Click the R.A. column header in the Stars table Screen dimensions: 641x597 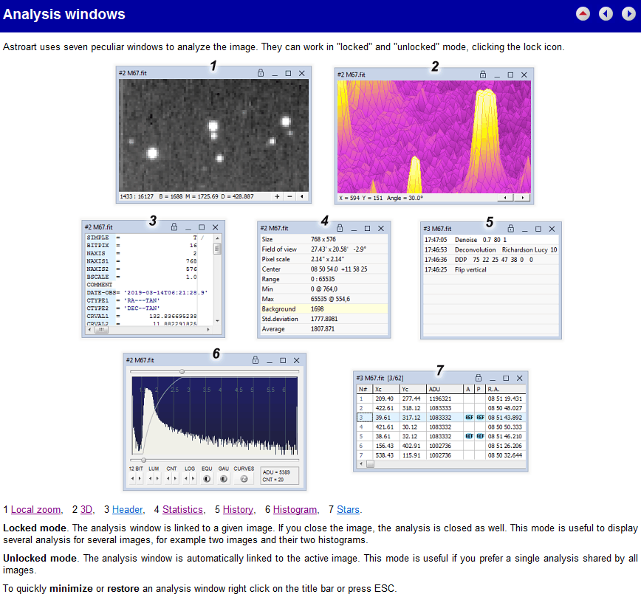505,389
